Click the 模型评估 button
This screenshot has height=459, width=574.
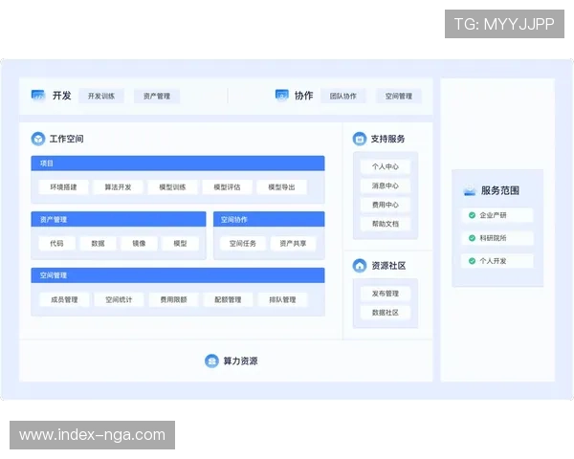(227, 187)
